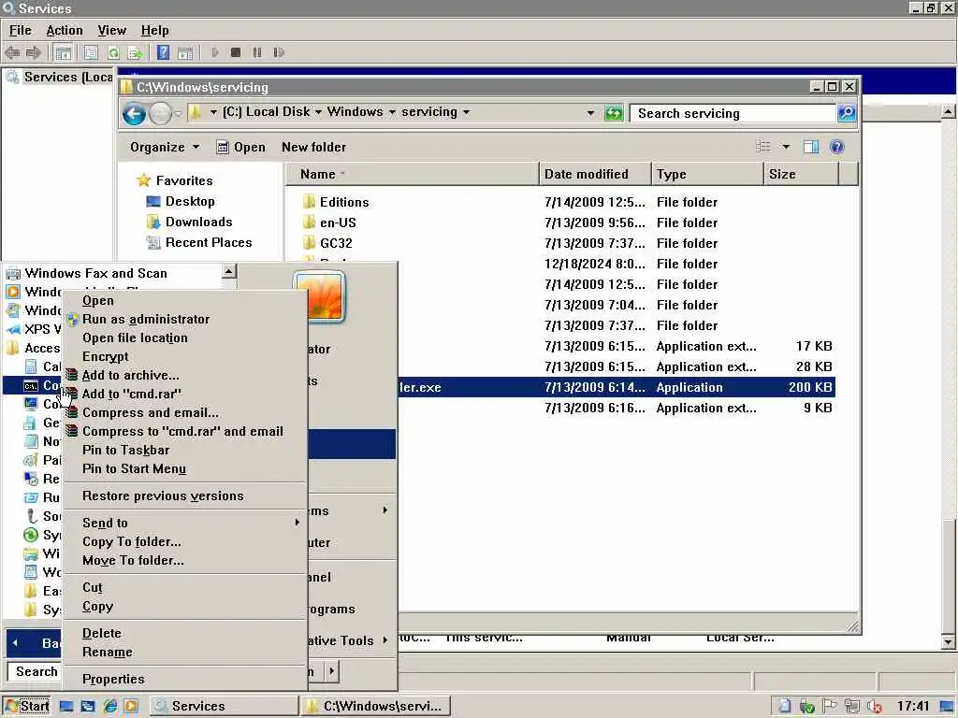
Task: Sort files by Size column header
Action: click(x=802, y=174)
